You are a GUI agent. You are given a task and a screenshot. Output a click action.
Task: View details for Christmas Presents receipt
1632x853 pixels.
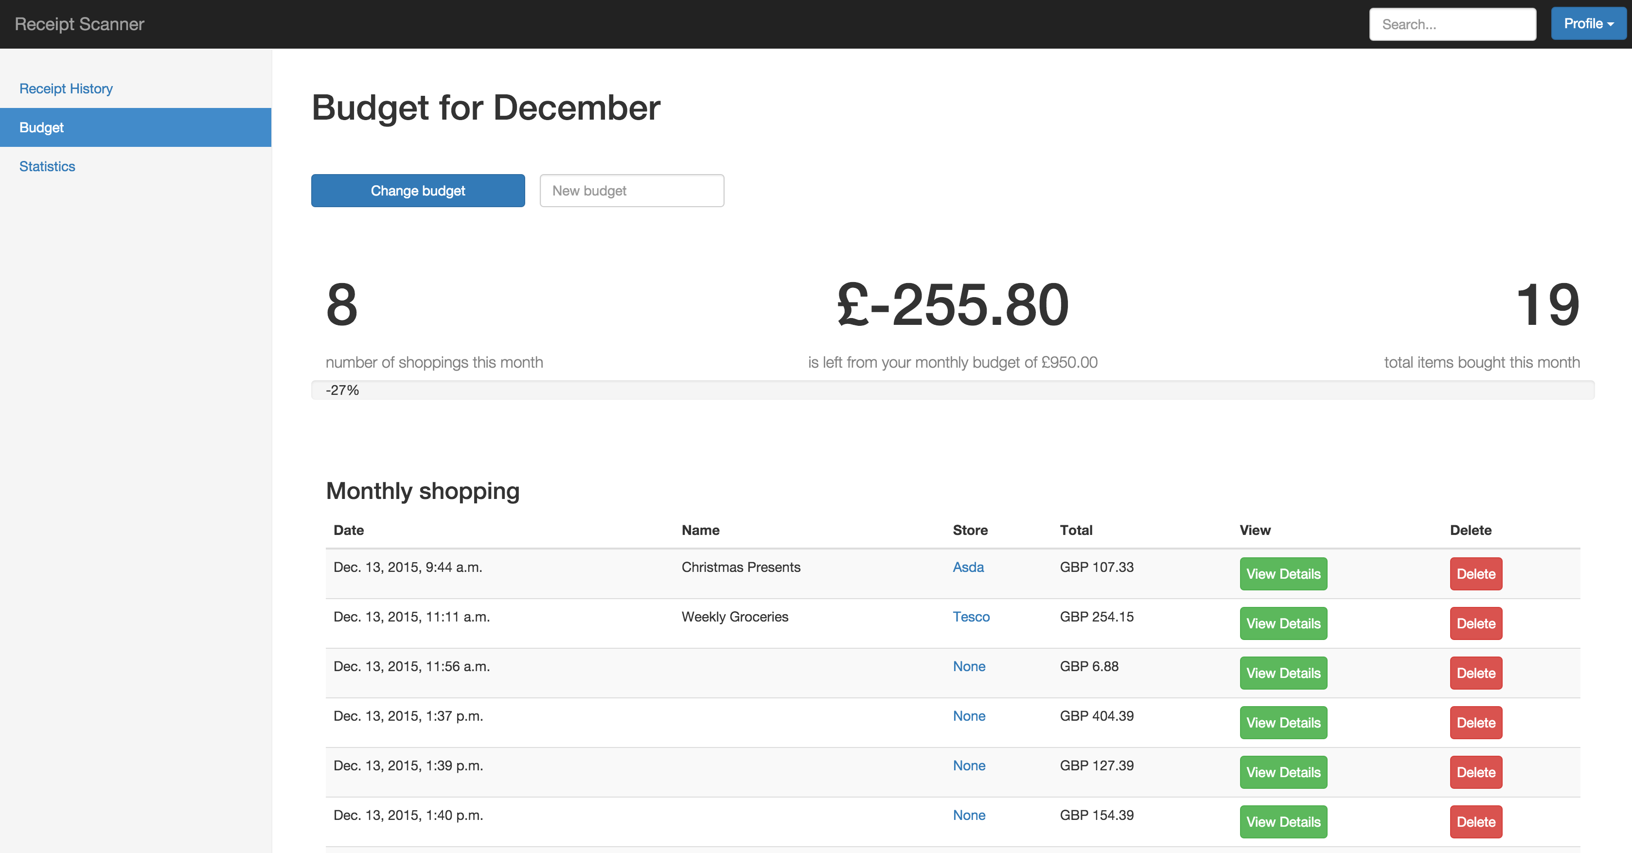1282,574
